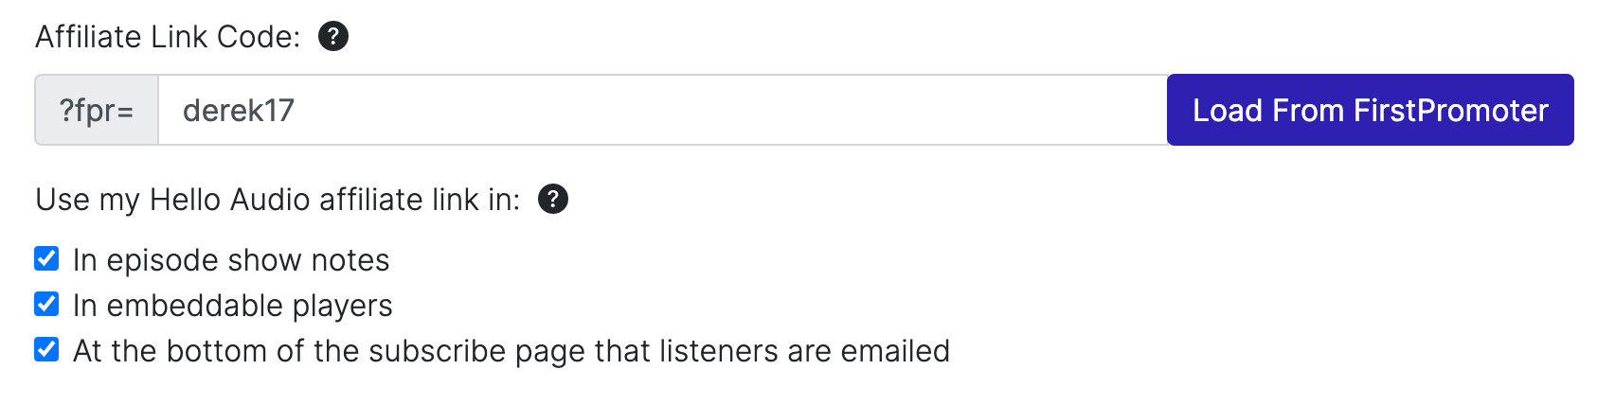Disable the subscribe page affiliate link checkbox
This screenshot has width=1597, height=405.
pos(46,349)
